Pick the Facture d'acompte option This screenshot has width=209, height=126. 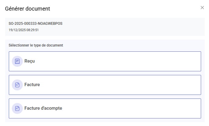click(105, 108)
